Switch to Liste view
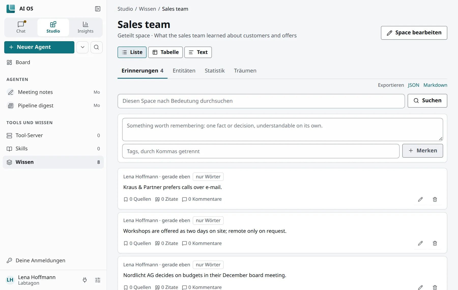The height and width of the screenshot is (290, 458). click(132, 52)
